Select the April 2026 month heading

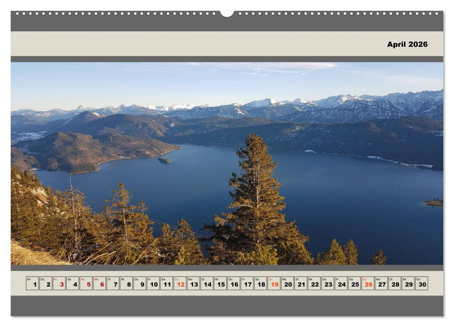406,45
